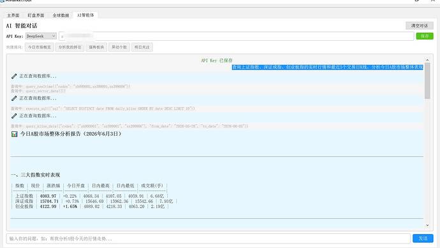Click the chart icon beside the report title
Image resolution: width=440 pixels, height=248 pixels.
14,134
